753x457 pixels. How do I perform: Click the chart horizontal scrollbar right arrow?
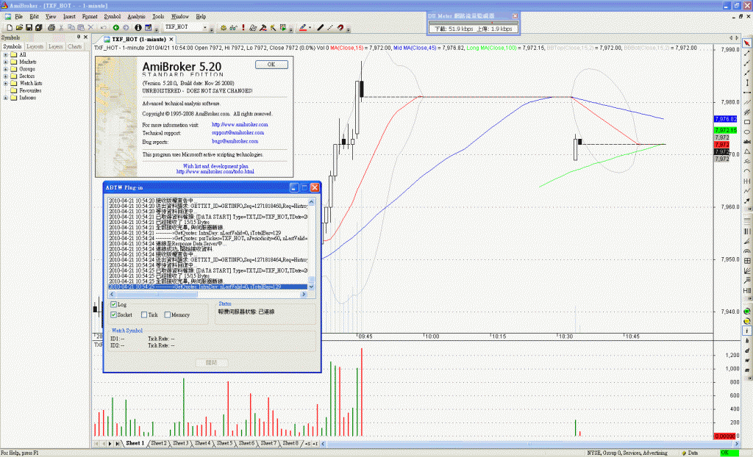736,444
